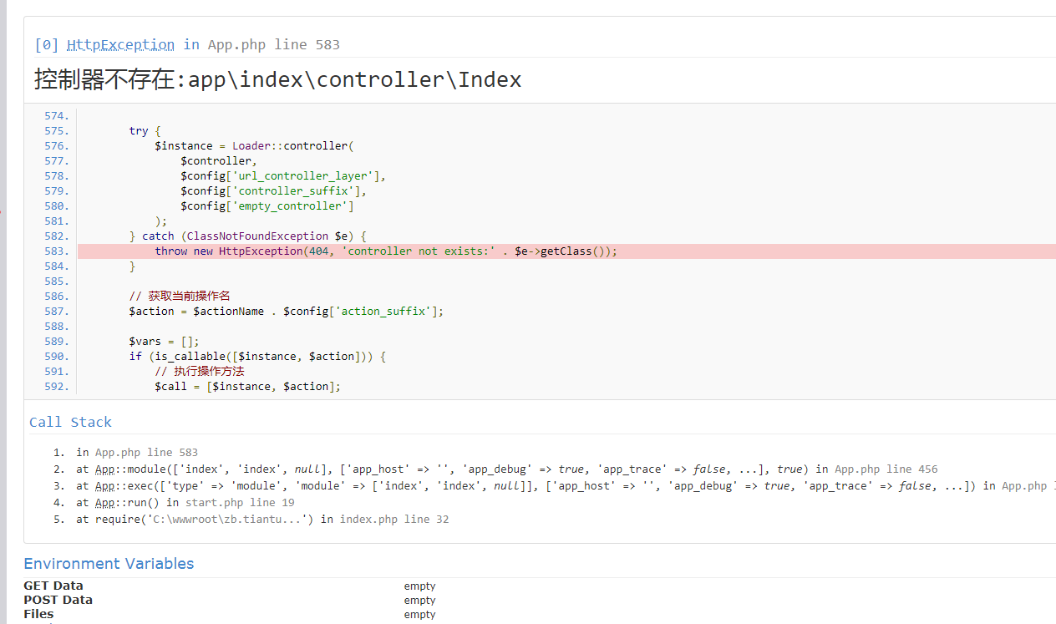The width and height of the screenshot is (1056, 624).
Task: Click code line "$instance = Loader::controller("
Action: 254,146
